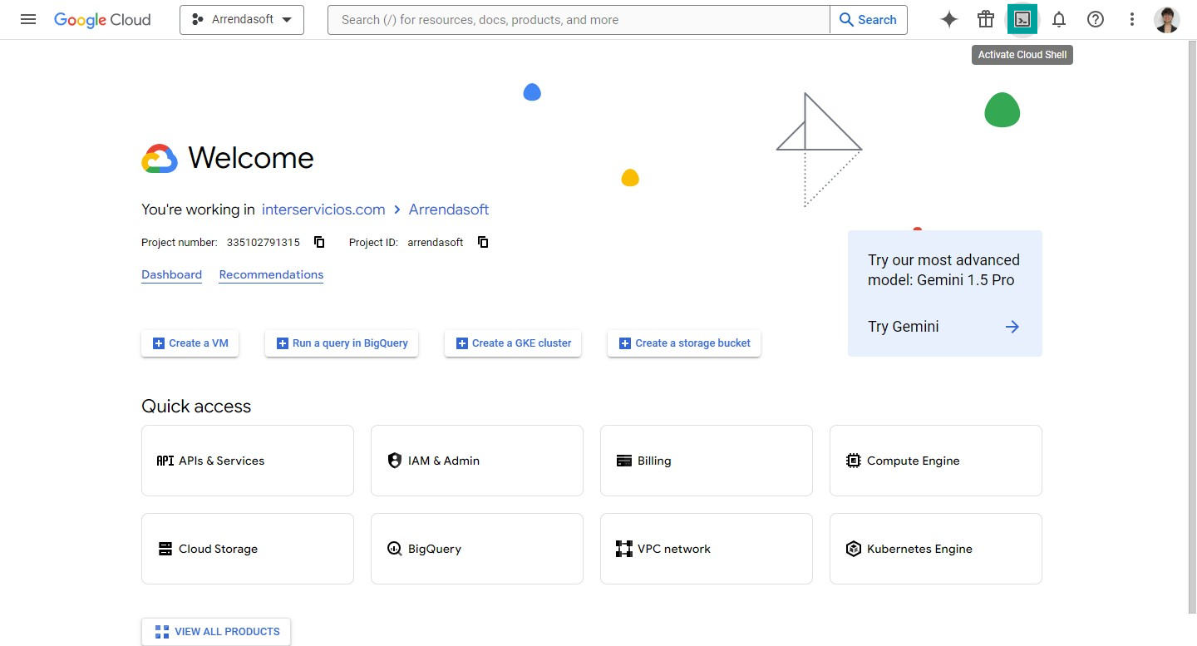Open the IAM & Admin card

click(477, 461)
